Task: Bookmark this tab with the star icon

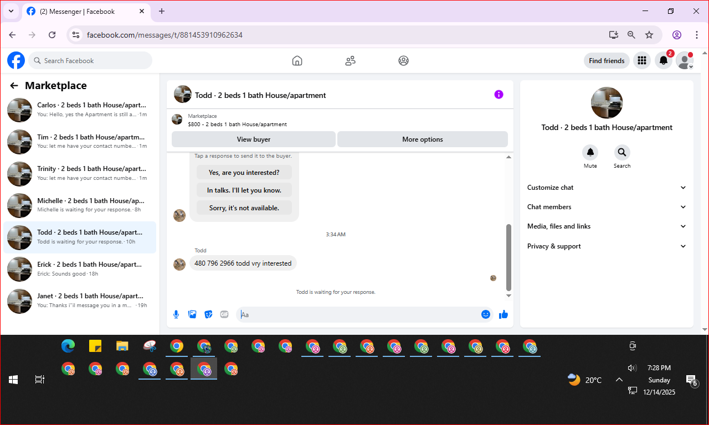Action: click(649, 35)
